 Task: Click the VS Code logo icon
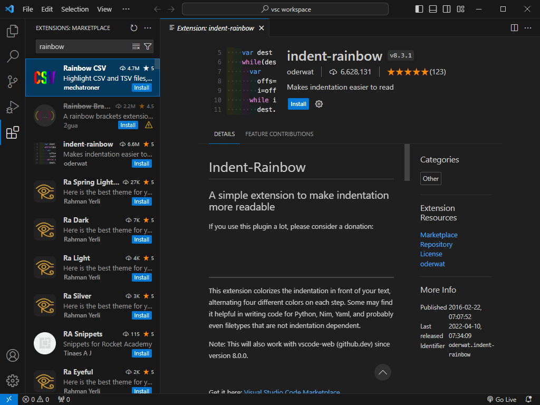pos(9,9)
